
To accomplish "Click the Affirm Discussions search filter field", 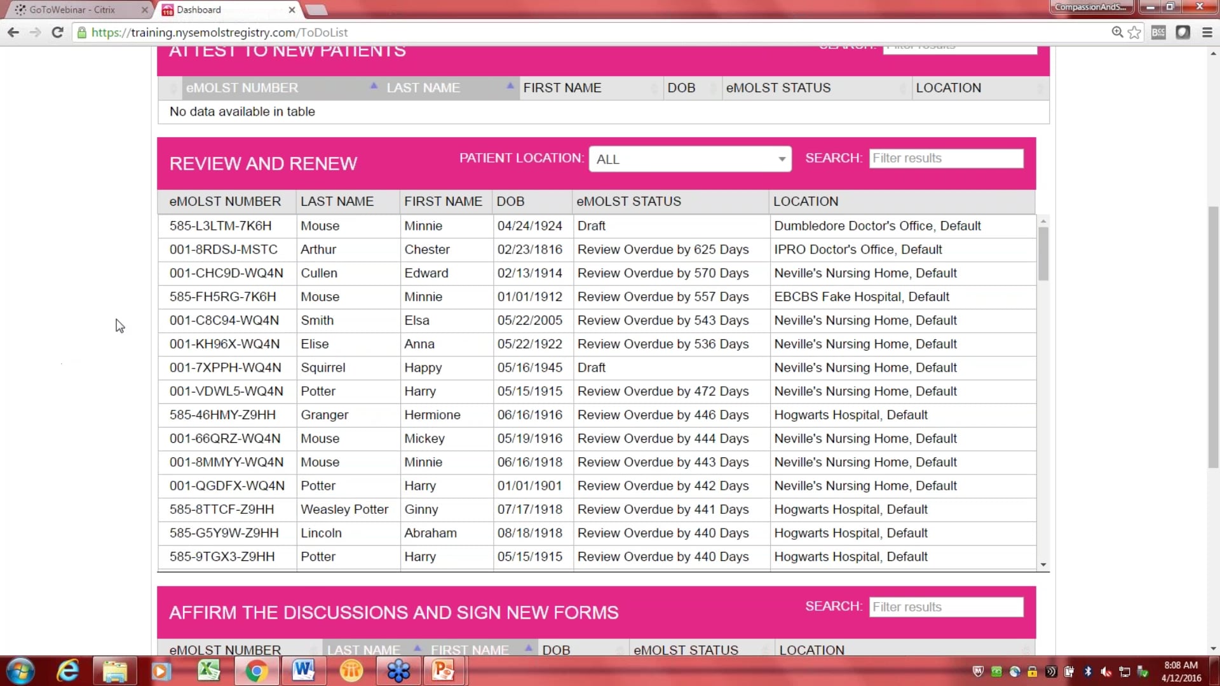I will click(x=945, y=607).
